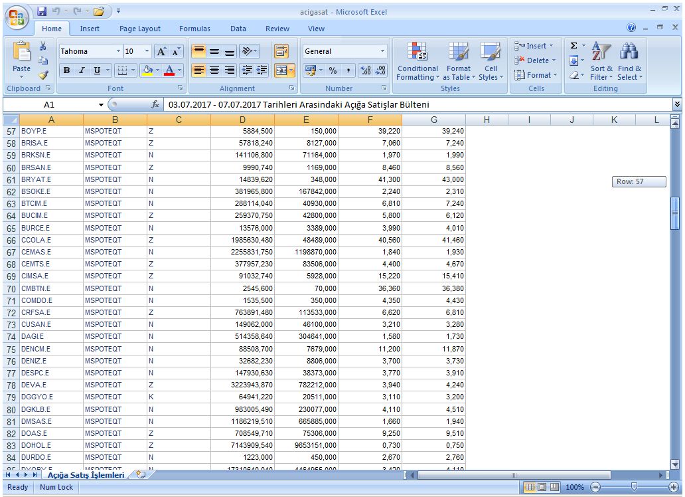Image resolution: width=685 pixels, height=497 pixels.
Task: Cut selection with the scissors icon
Action: click(x=42, y=46)
